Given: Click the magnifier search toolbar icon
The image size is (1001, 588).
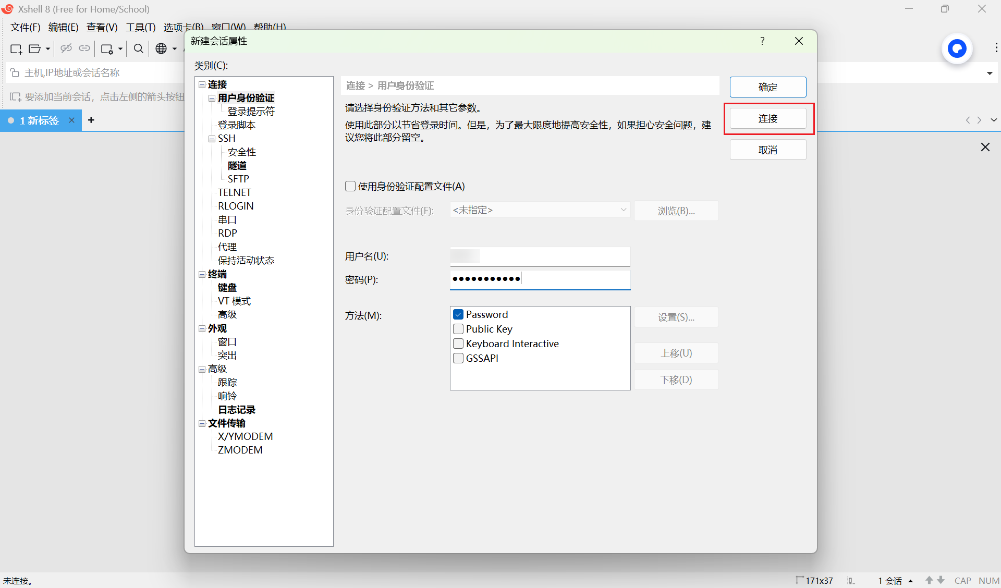Looking at the screenshot, I should coord(138,48).
